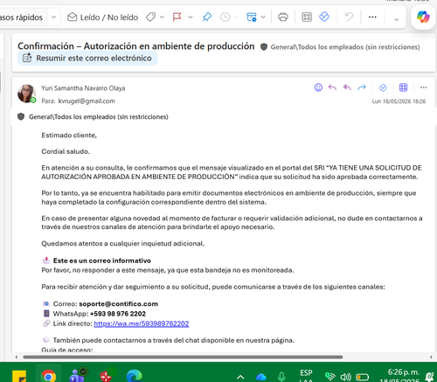
Task: Click the WhatsApp number +593 98 976 2202
Action: coord(118,314)
